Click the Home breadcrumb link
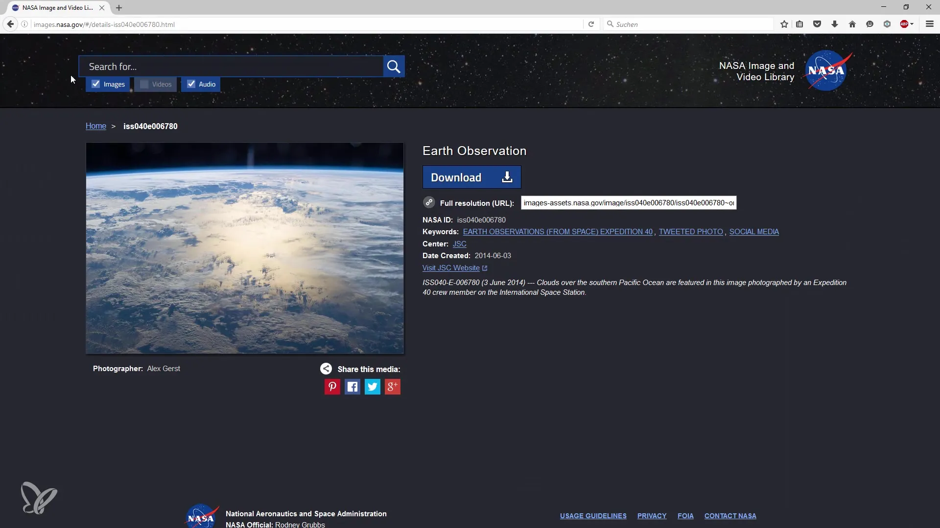The image size is (940, 528). pos(95,126)
